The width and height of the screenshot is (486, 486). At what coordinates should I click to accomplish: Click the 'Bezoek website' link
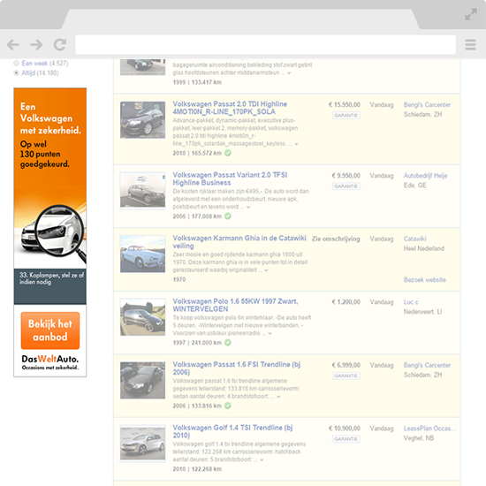[x=425, y=280]
